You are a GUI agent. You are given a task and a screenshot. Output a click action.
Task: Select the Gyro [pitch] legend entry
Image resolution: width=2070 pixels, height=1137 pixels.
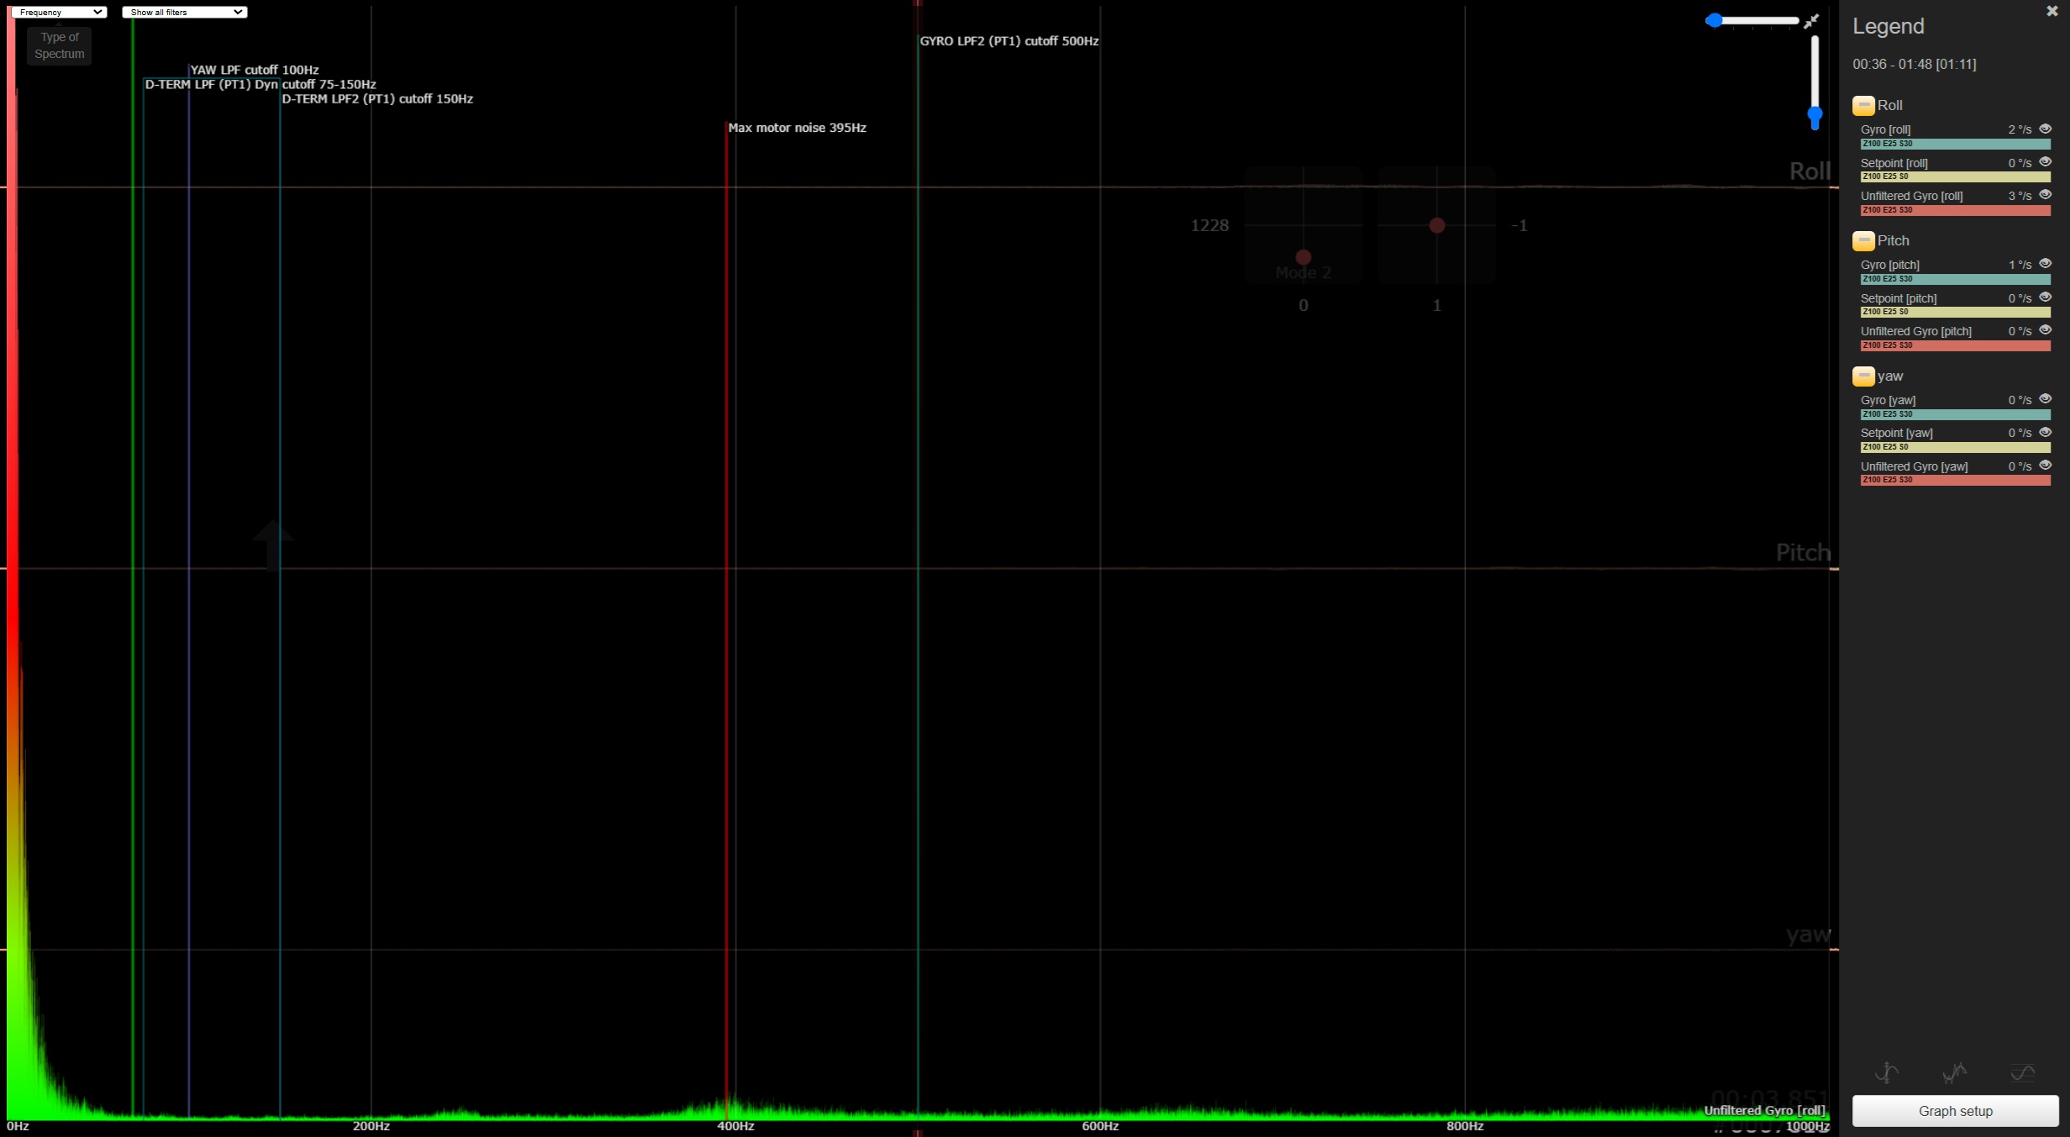[x=1890, y=265]
